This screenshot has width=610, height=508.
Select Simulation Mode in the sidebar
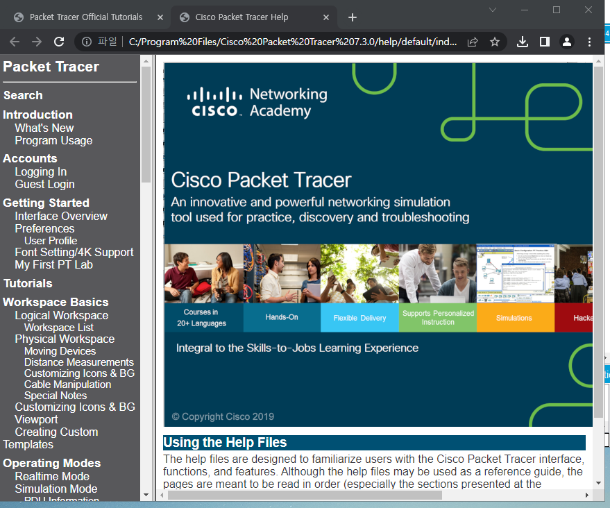(56, 489)
